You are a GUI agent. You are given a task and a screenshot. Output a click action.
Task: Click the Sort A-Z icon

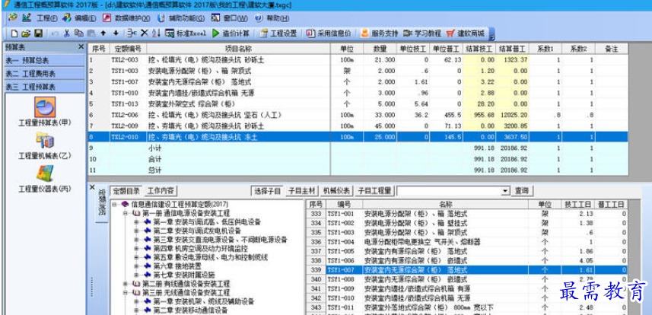[156, 33]
